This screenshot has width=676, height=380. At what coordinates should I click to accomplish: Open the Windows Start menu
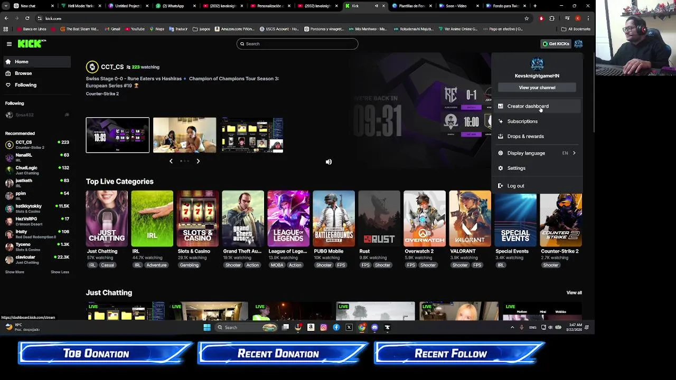point(207,327)
